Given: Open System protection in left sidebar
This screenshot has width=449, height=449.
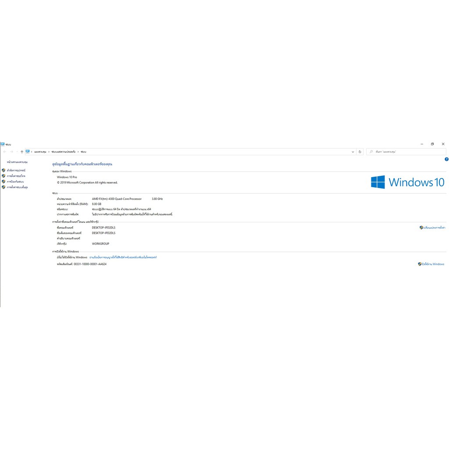Looking at the screenshot, I should 15,182.
